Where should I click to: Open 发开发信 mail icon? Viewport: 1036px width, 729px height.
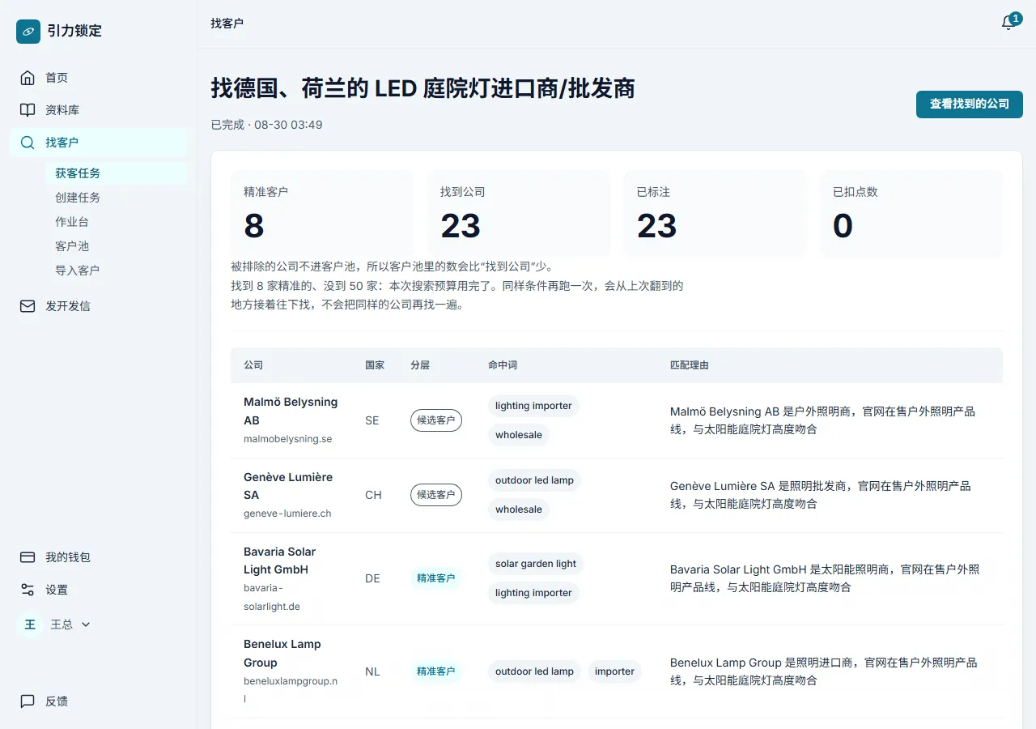[28, 306]
